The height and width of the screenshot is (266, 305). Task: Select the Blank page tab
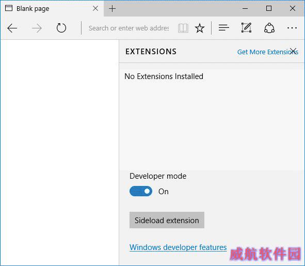52,8
